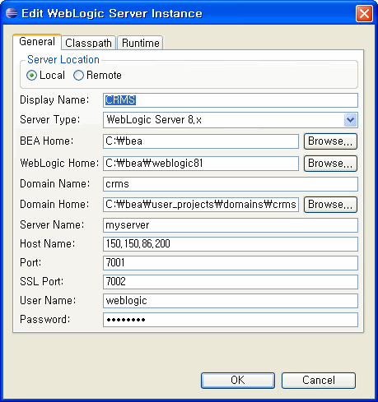Click the Password label
This screenshot has height=402, width=378.
click(45, 320)
